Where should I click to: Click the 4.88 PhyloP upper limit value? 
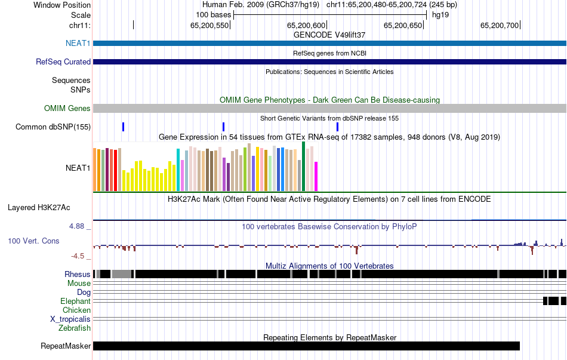coord(76,226)
